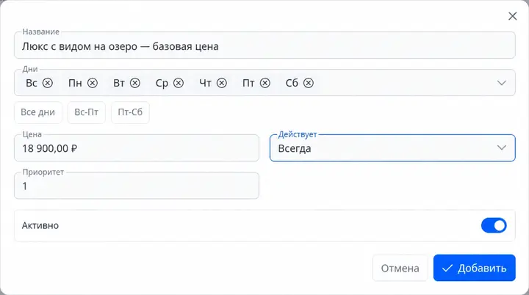This screenshot has width=529, height=295.
Task: Remove the Сб day chip
Action: click(x=309, y=83)
